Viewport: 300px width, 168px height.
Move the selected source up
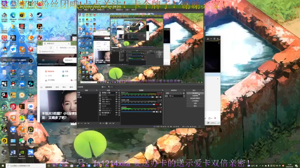tap(110, 124)
